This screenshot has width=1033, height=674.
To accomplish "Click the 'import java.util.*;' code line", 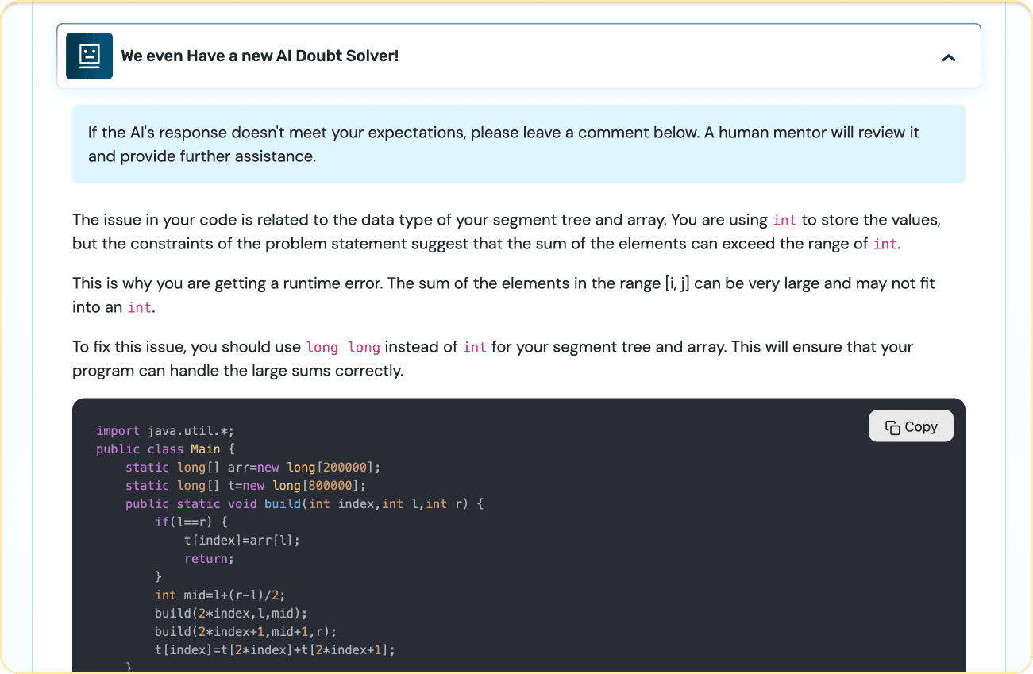I will pyautogui.click(x=165, y=431).
